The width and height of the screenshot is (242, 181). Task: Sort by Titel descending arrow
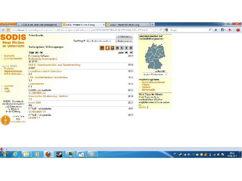[x=41, y=53]
